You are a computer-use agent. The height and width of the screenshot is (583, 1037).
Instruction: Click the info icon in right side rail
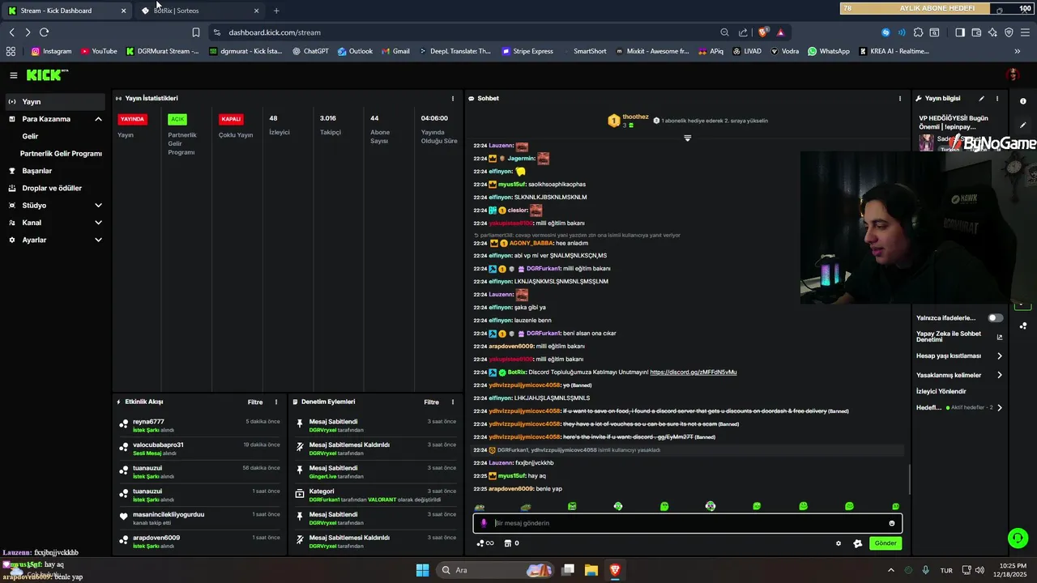1023,101
